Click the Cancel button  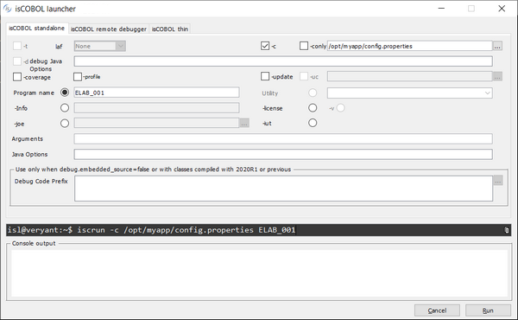[437, 310]
